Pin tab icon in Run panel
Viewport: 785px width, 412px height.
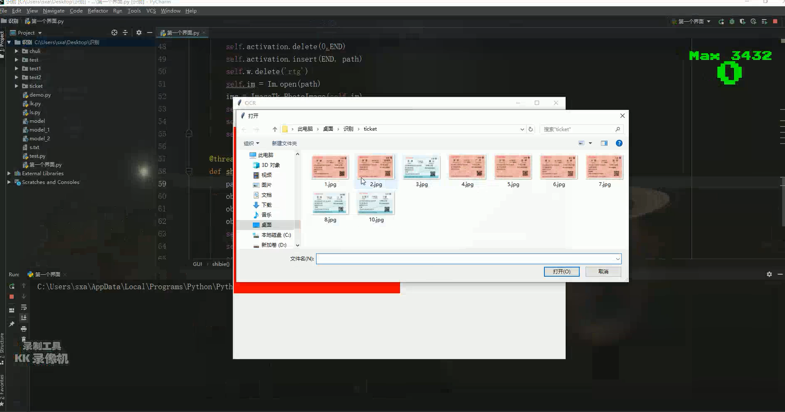12,324
